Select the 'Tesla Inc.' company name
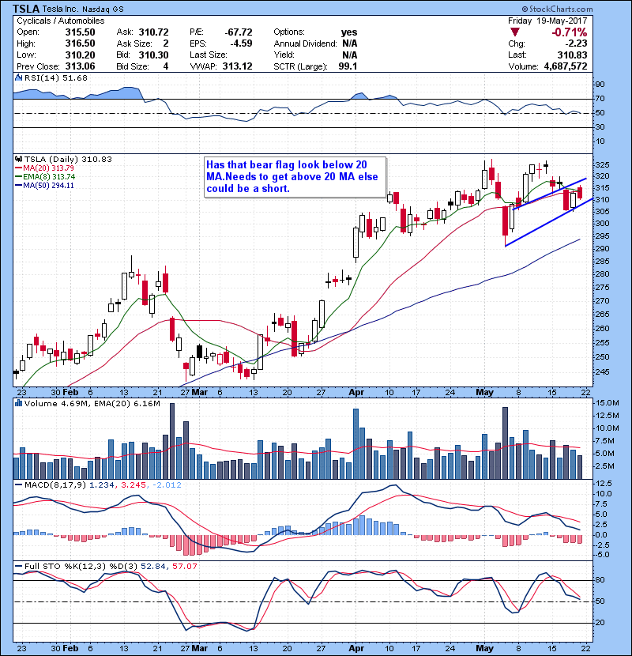Image resolution: width=632 pixels, height=656 pixels. (59, 9)
